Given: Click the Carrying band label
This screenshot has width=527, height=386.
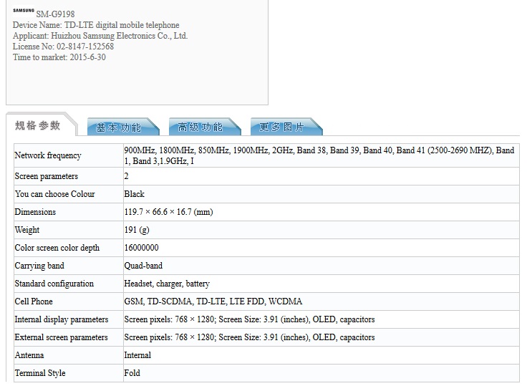Looking at the screenshot, I should pyautogui.click(x=39, y=266).
